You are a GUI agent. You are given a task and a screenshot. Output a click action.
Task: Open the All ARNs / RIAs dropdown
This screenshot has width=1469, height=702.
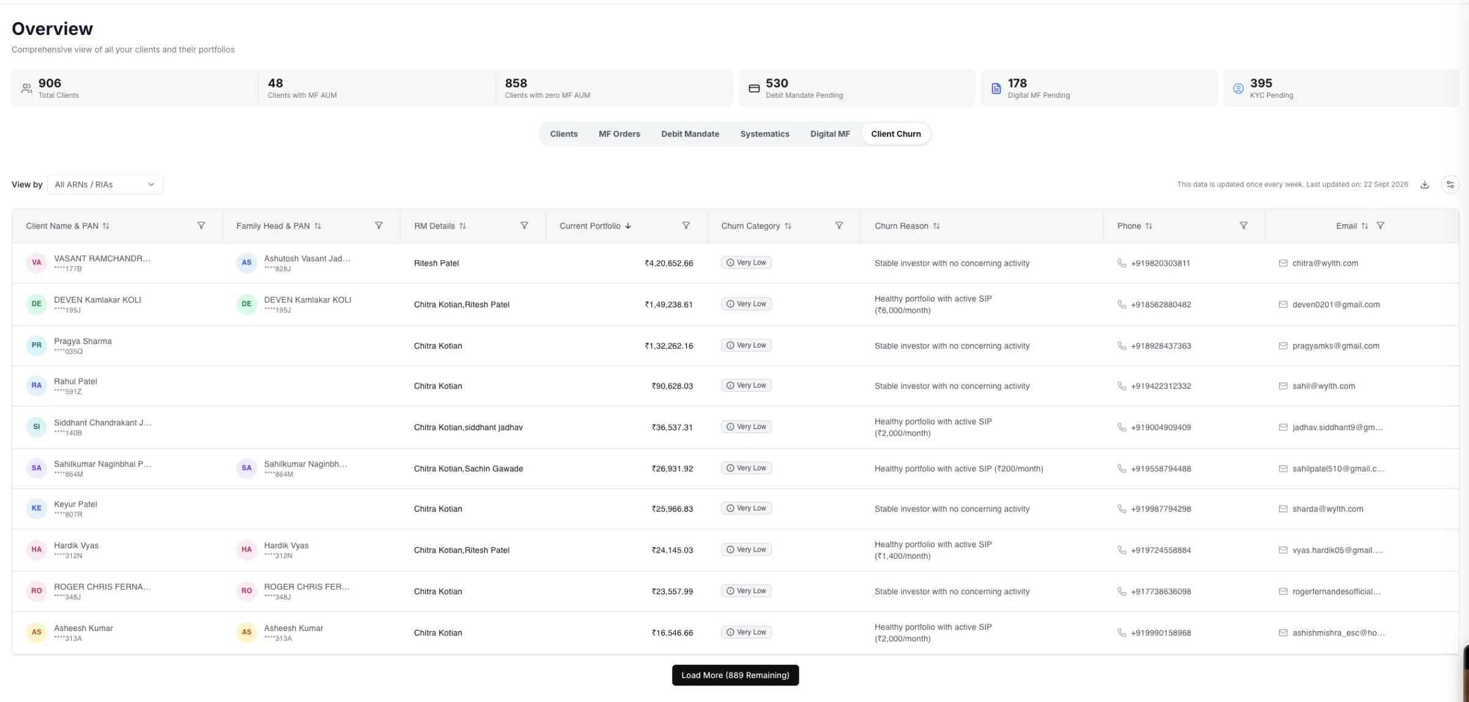[x=105, y=184]
